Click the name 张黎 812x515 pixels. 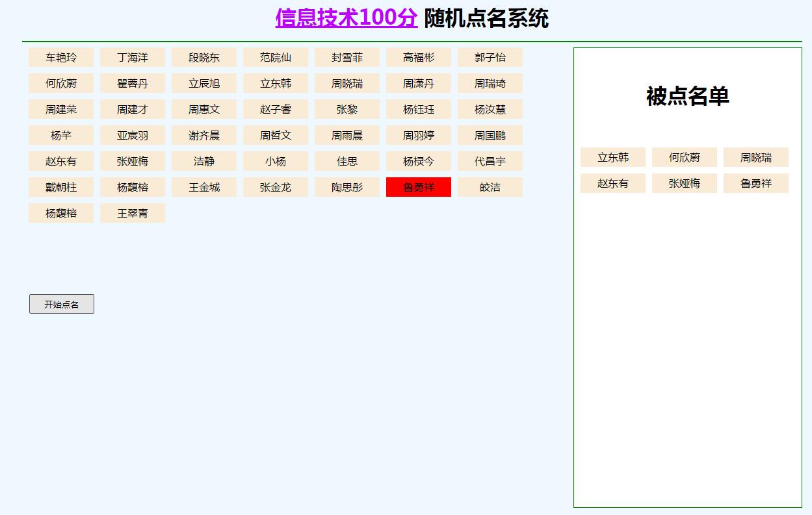(x=347, y=109)
